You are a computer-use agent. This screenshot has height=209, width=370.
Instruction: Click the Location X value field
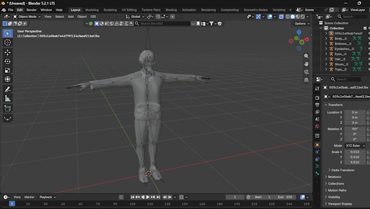point(355,112)
